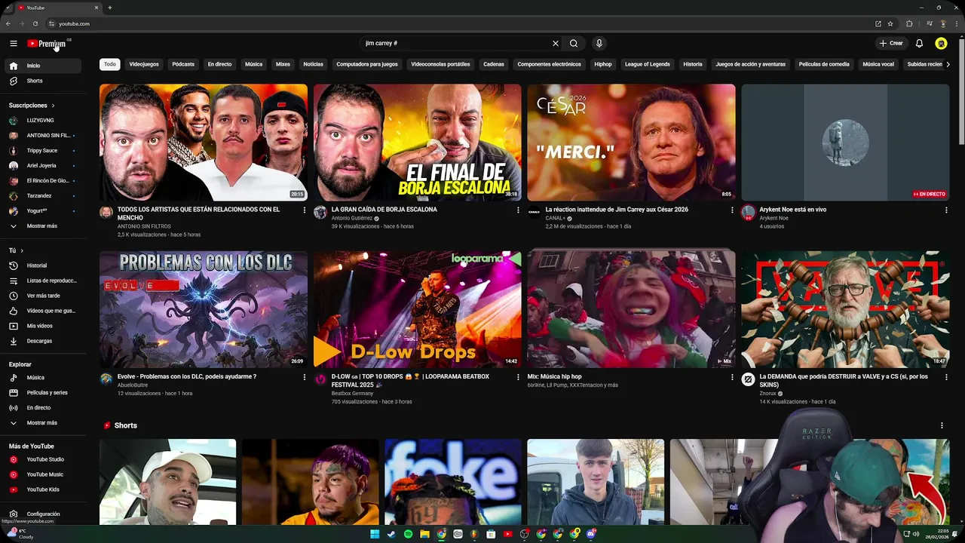Play the Valve DEMANDA video thumbnail

click(845, 309)
